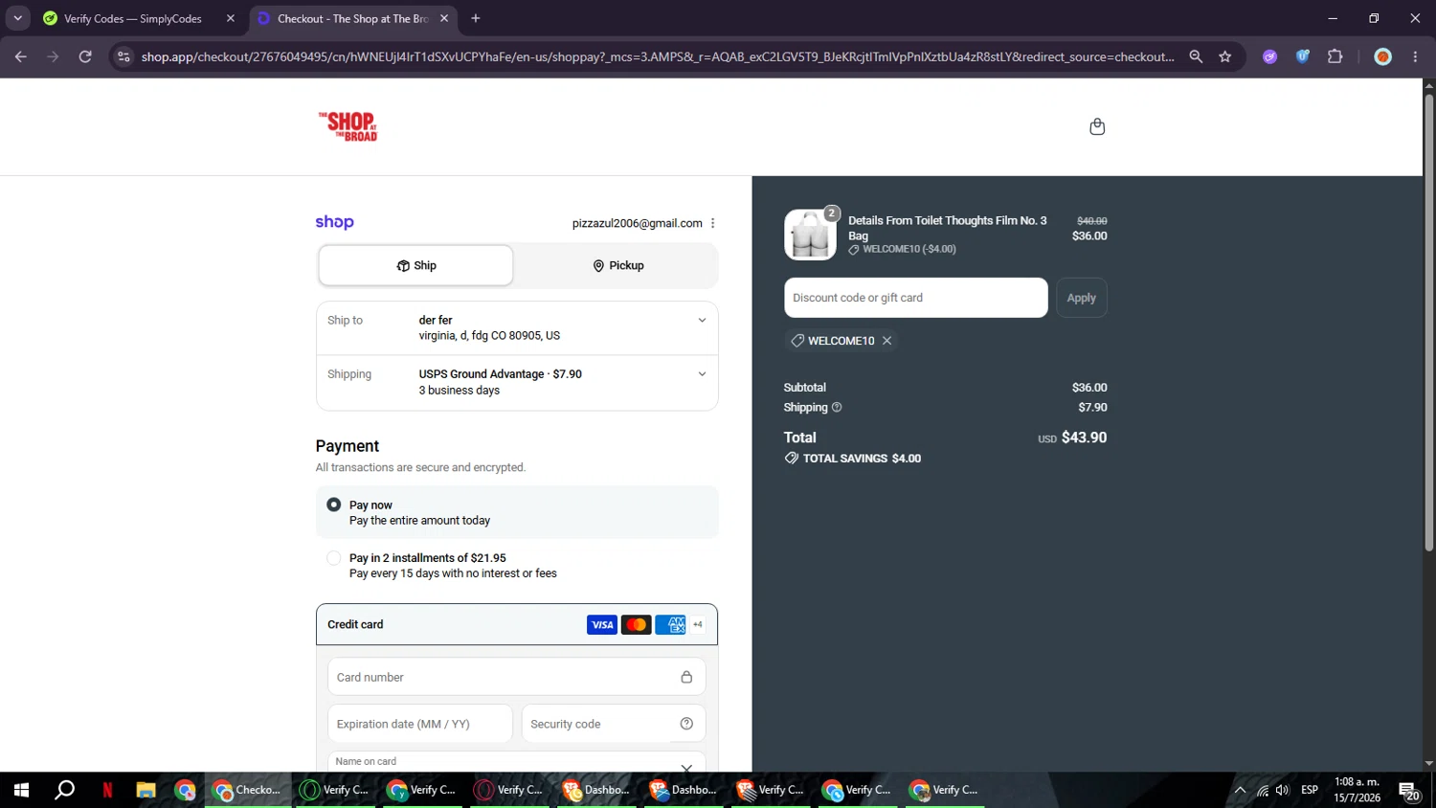Click the page vertical scrollbar
The width and height of the screenshot is (1436, 808).
(x=1429, y=324)
